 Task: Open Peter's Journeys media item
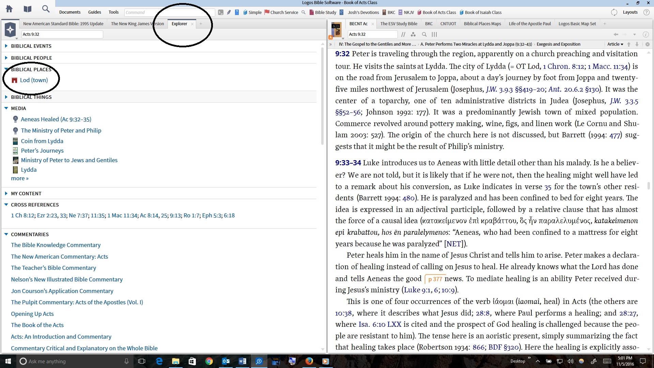click(x=42, y=151)
